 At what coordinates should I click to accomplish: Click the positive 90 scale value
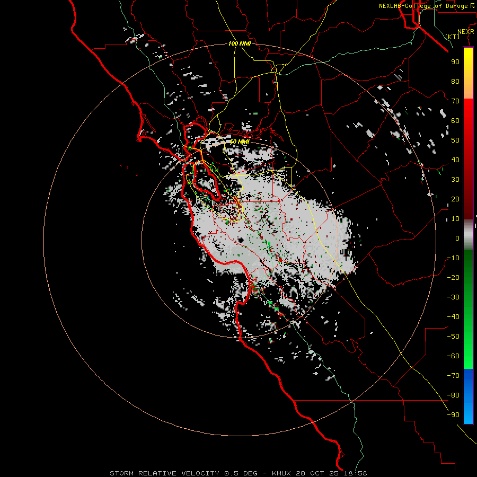[x=455, y=62]
